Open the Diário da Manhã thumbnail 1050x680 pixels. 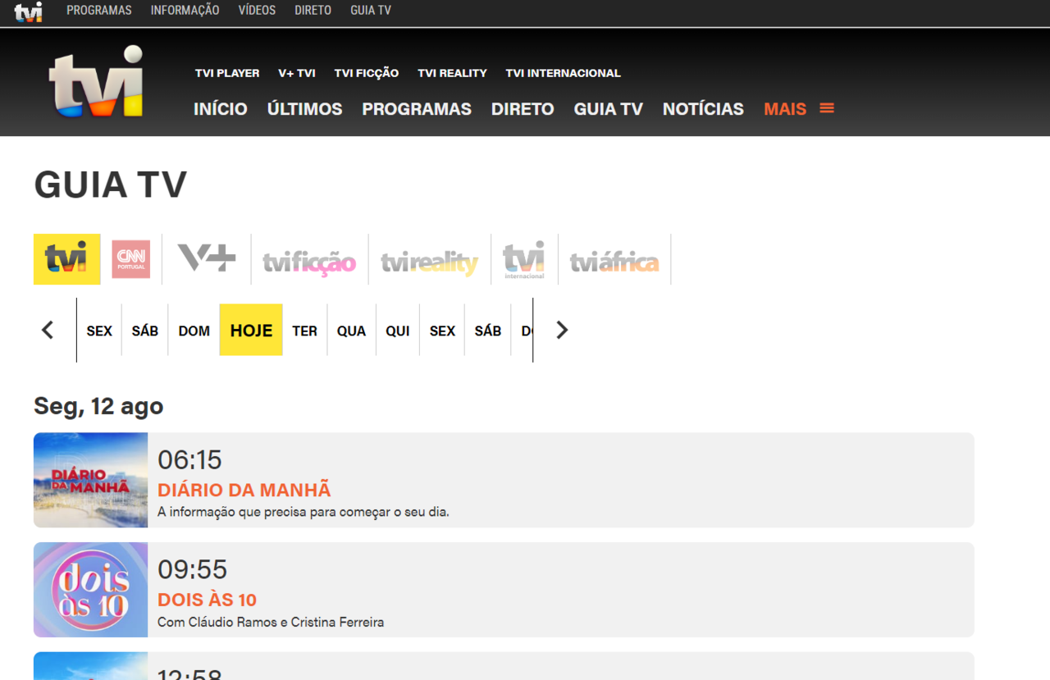91,480
